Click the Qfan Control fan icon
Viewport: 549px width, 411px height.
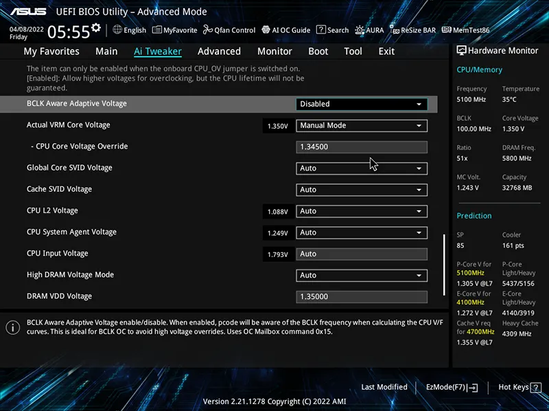(x=208, y=30)
